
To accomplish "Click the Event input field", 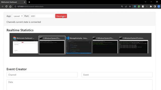I will coord(117,75).
